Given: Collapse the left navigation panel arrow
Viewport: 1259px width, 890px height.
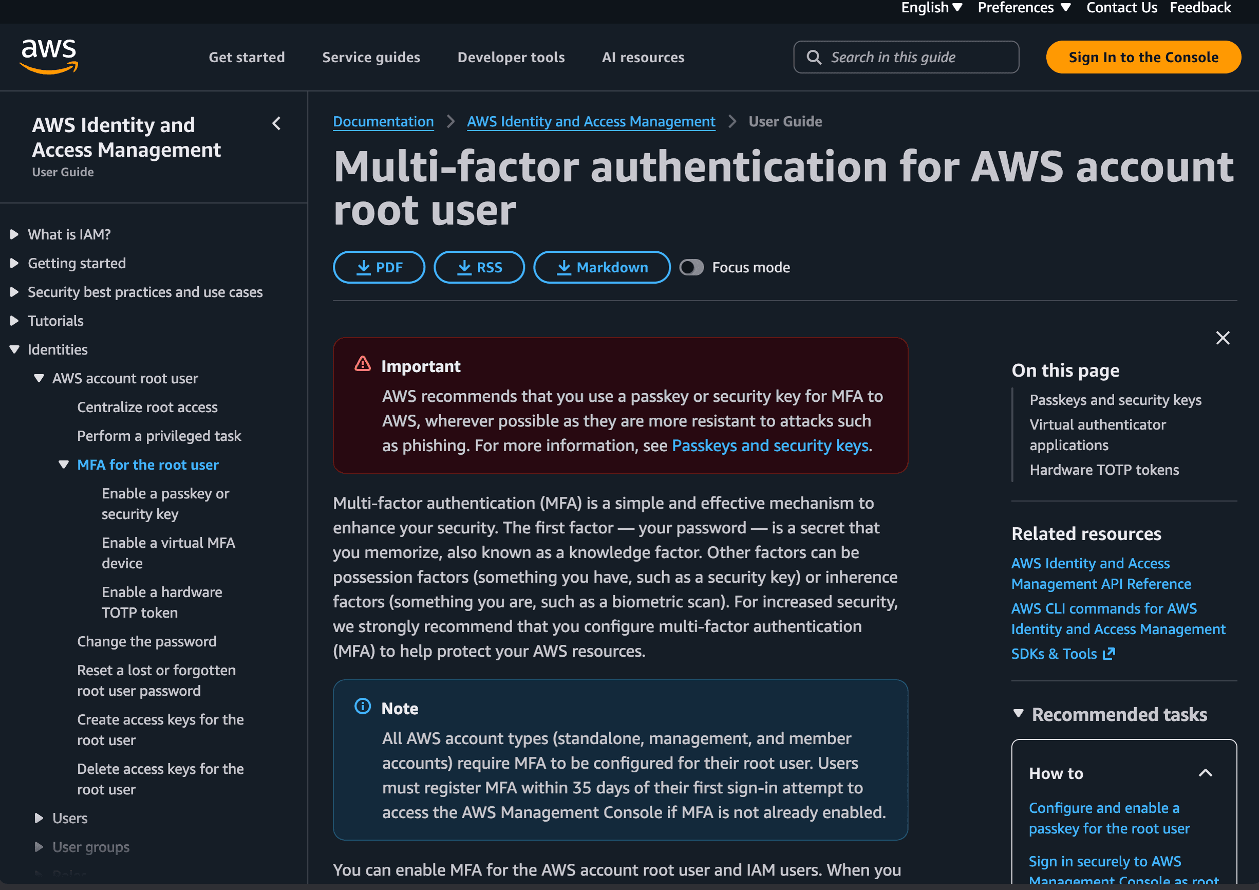Looking at the screenshot, I should click(x=276, y=124).
